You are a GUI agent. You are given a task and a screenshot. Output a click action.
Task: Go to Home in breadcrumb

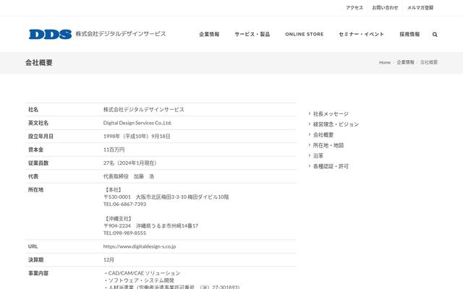tap(385, 63)
